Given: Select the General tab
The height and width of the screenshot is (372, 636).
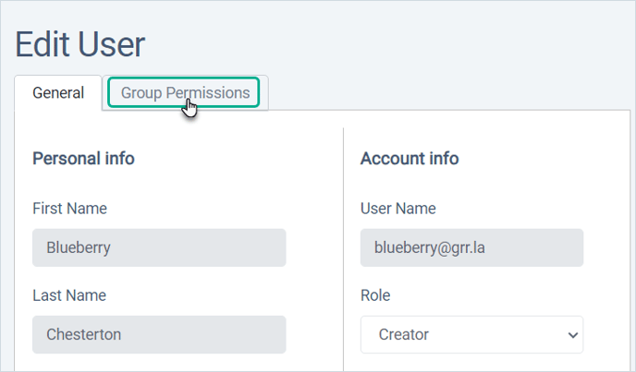Looking at the screenshot, I should 58,93.
